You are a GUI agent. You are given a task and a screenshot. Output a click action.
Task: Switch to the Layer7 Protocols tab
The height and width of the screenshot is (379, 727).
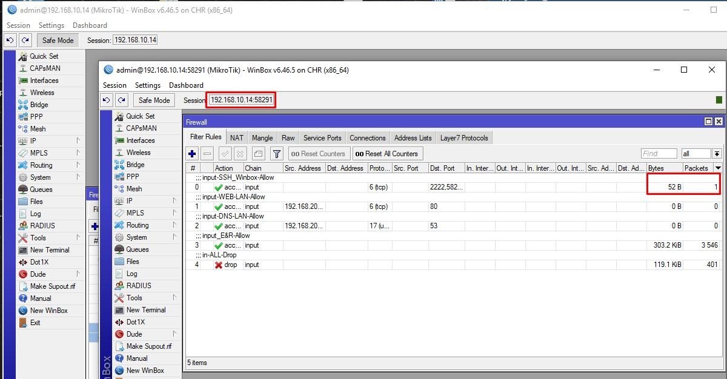(x=464, y=138)
